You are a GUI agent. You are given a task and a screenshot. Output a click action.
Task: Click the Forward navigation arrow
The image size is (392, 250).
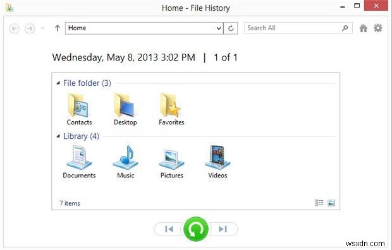click(30, 28)
